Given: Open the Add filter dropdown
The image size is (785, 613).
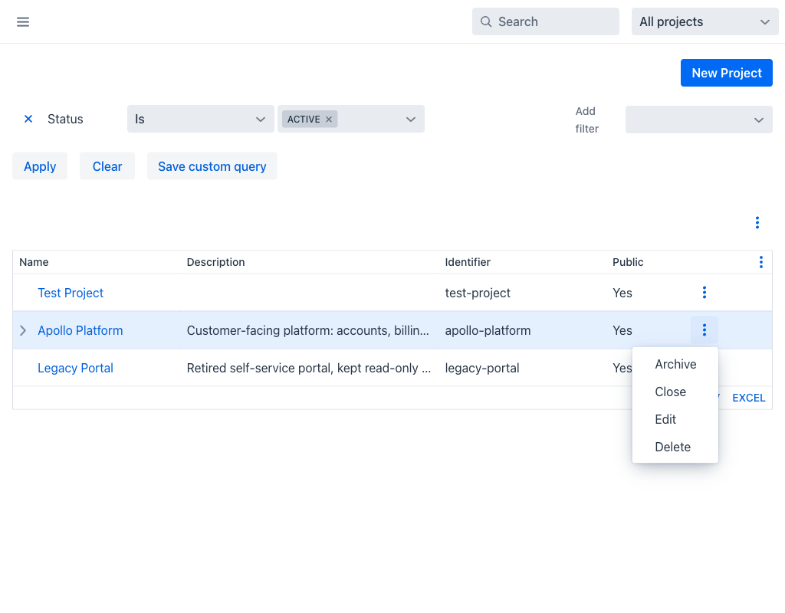Looking at the screenshot, I should click(699, 120).
